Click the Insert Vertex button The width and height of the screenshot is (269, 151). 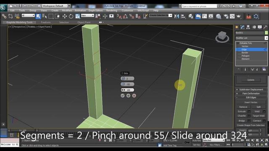point(251,102)
